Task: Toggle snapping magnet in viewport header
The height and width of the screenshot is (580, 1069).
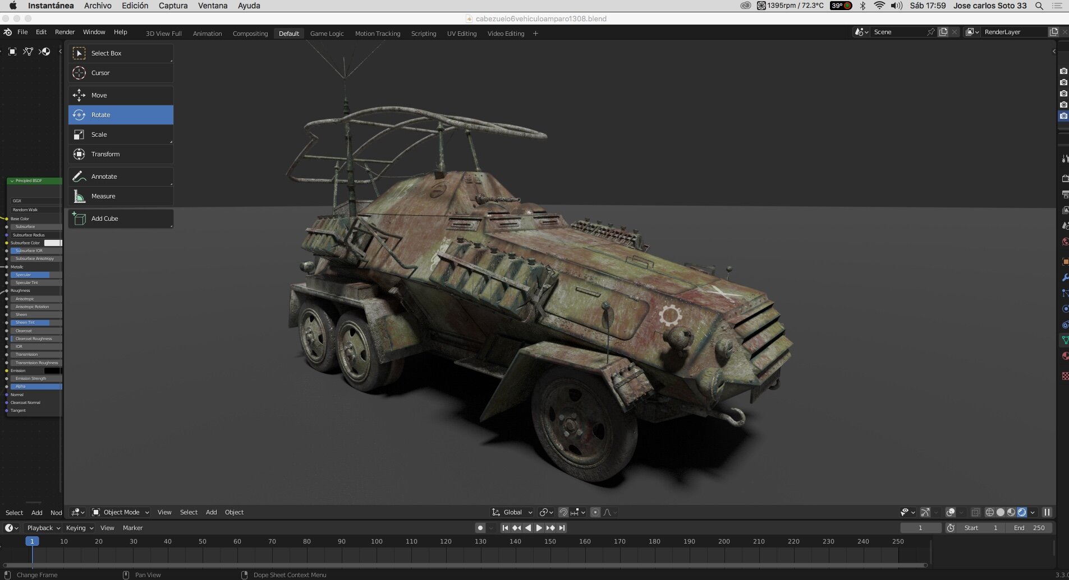Action: tap(563, 512)
